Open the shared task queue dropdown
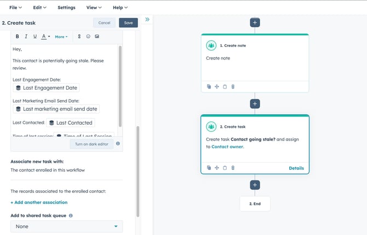The width and height of the screenshot is (367, 235). click(x=66, y=226)
